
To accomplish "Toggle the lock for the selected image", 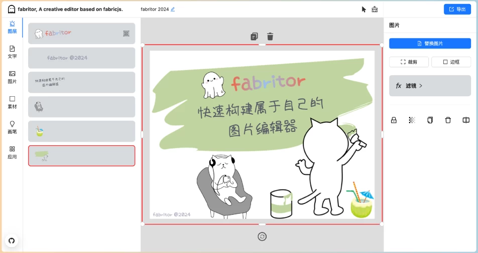I will pos(394,120).
